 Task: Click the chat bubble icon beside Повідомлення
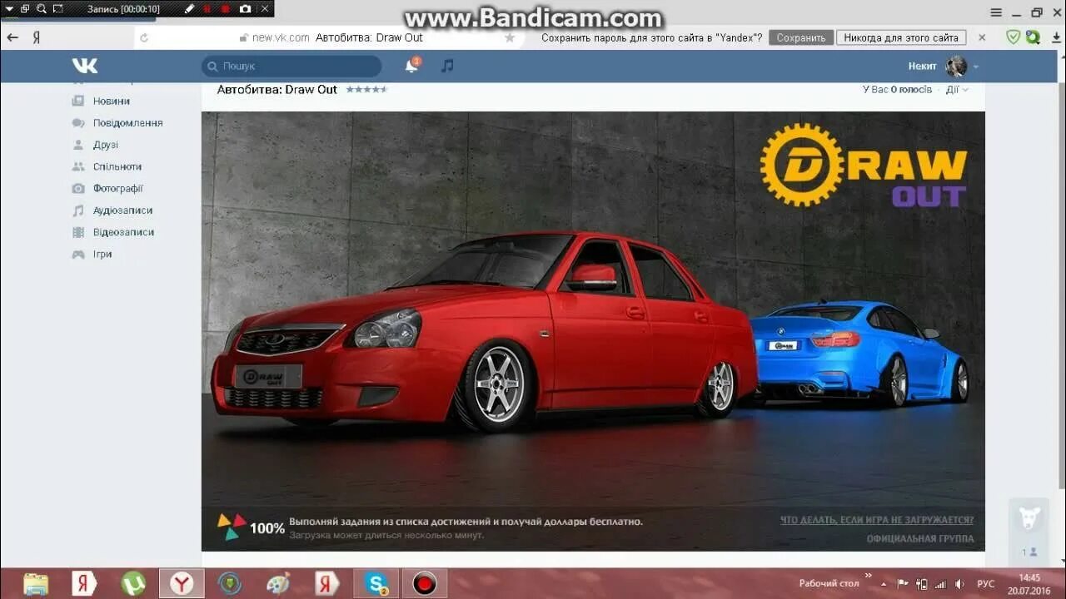78,123
